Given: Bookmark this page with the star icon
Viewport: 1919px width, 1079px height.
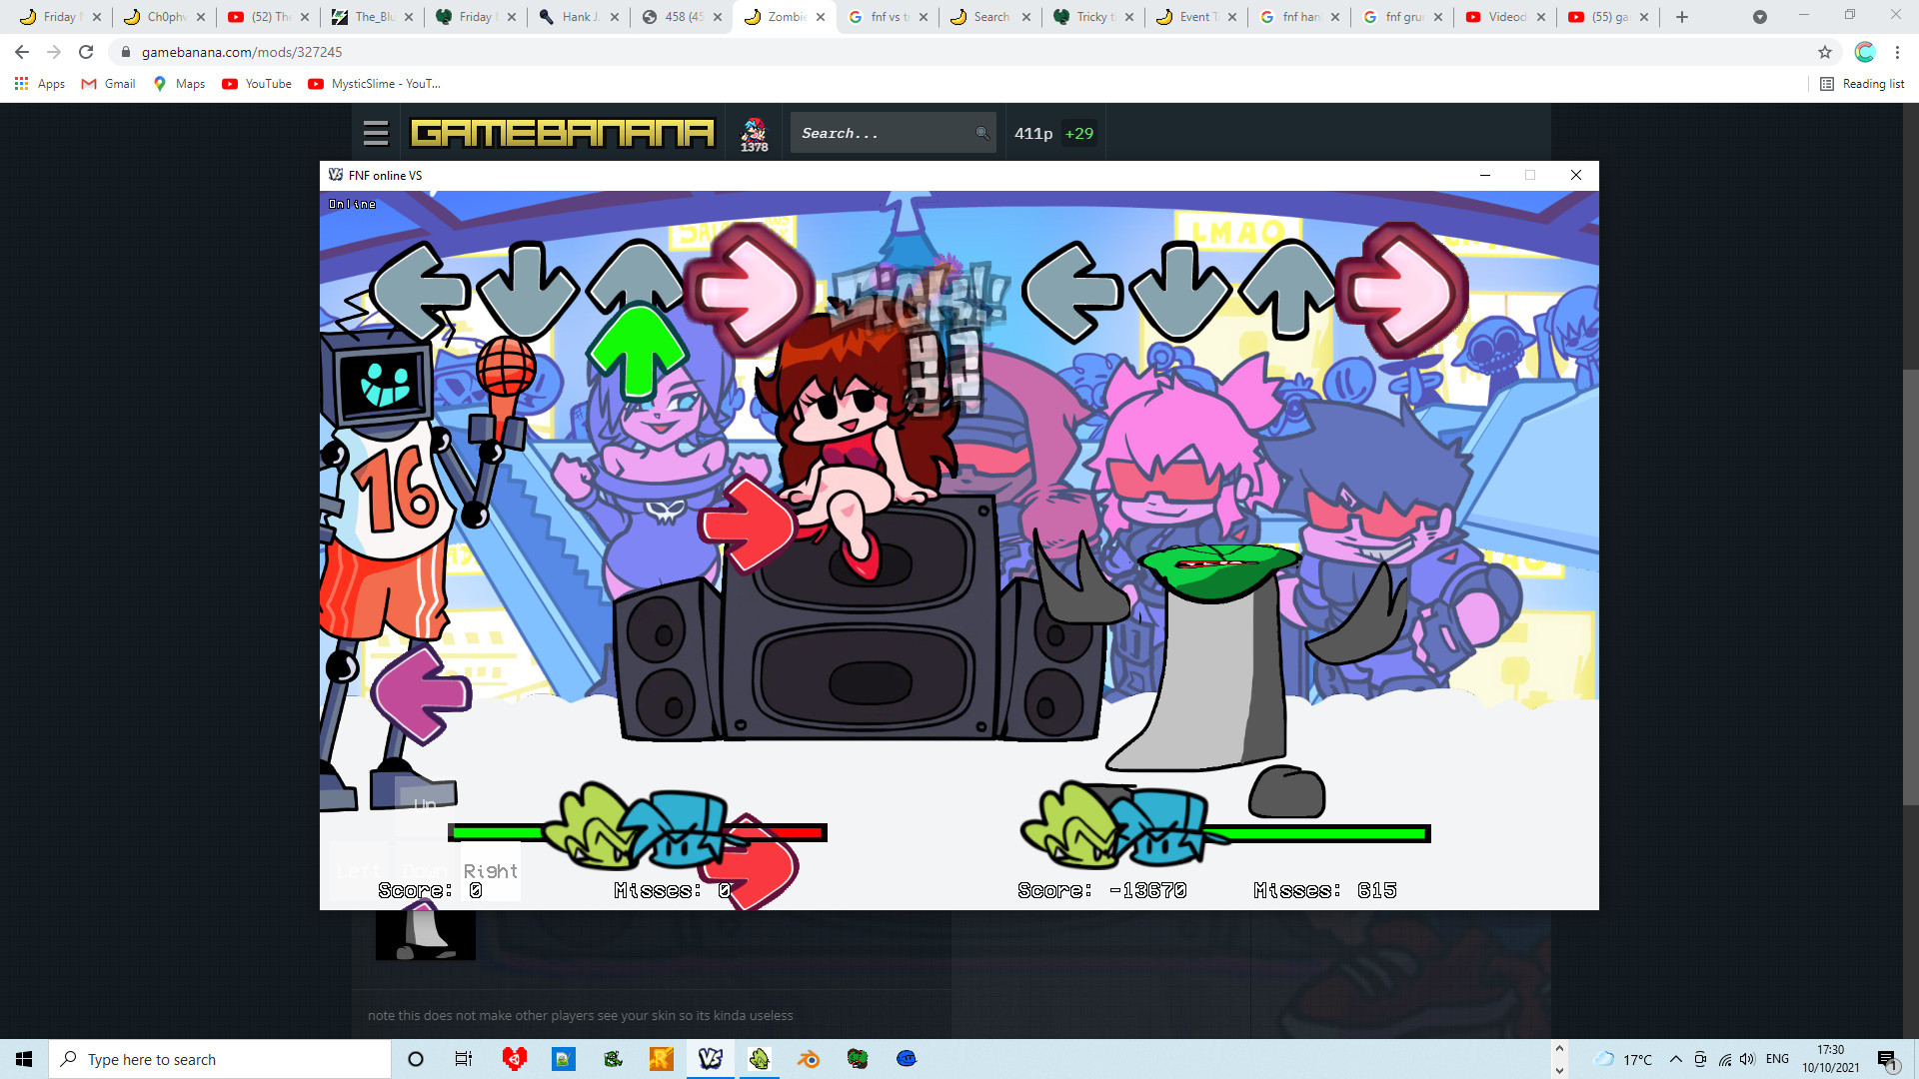Looking at the screenshot, I should 1825,52.
